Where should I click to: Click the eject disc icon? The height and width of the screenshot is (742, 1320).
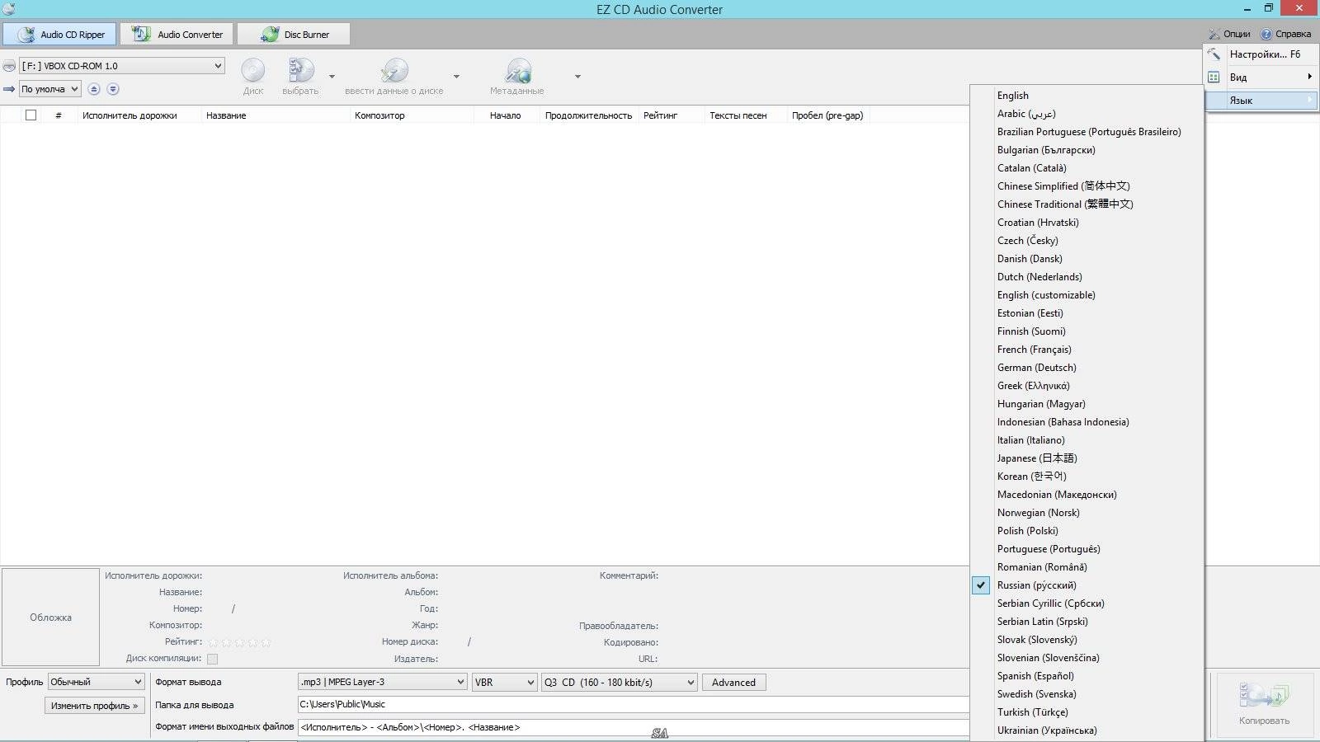point(94,89)
